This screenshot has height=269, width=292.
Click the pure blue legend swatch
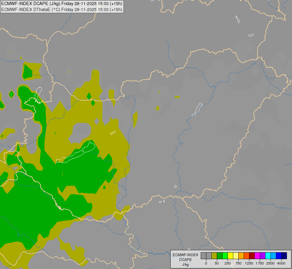[279, 256]
